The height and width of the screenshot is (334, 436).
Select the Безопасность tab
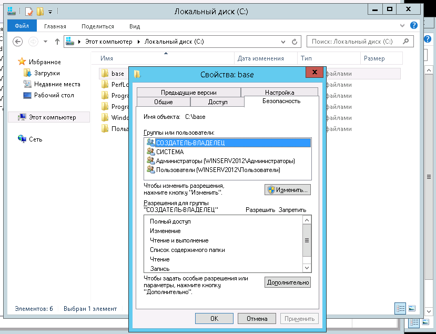(x=281, y=101)
